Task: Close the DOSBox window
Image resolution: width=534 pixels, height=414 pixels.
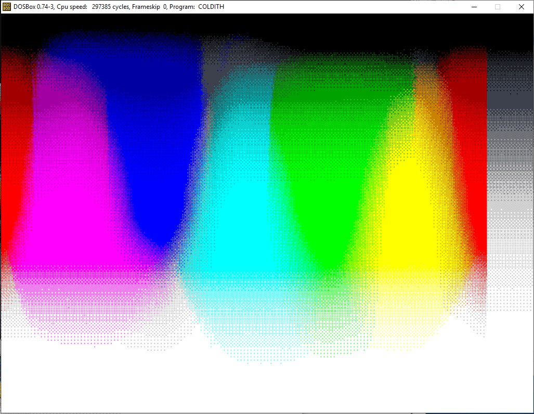Action: tap(522, 7)
